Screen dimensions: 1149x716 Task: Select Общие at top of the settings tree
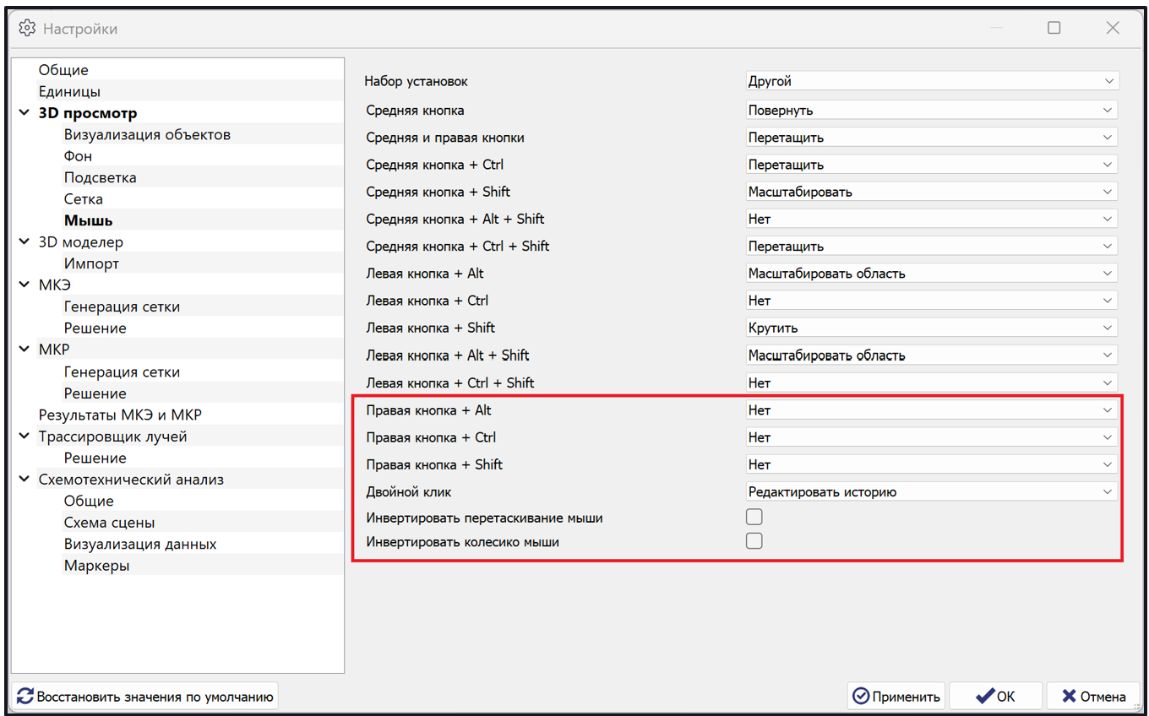pos(63,70)
